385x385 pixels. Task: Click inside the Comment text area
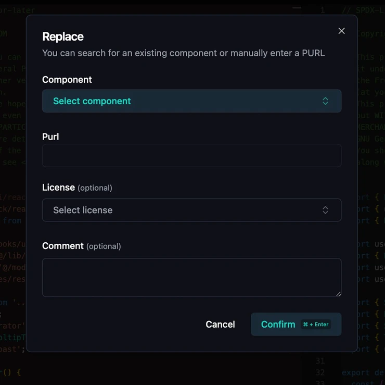click(191, 277)
